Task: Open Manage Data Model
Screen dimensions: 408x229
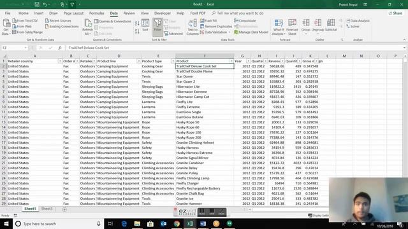Action: pyautogui.click(x=251, y=32)
